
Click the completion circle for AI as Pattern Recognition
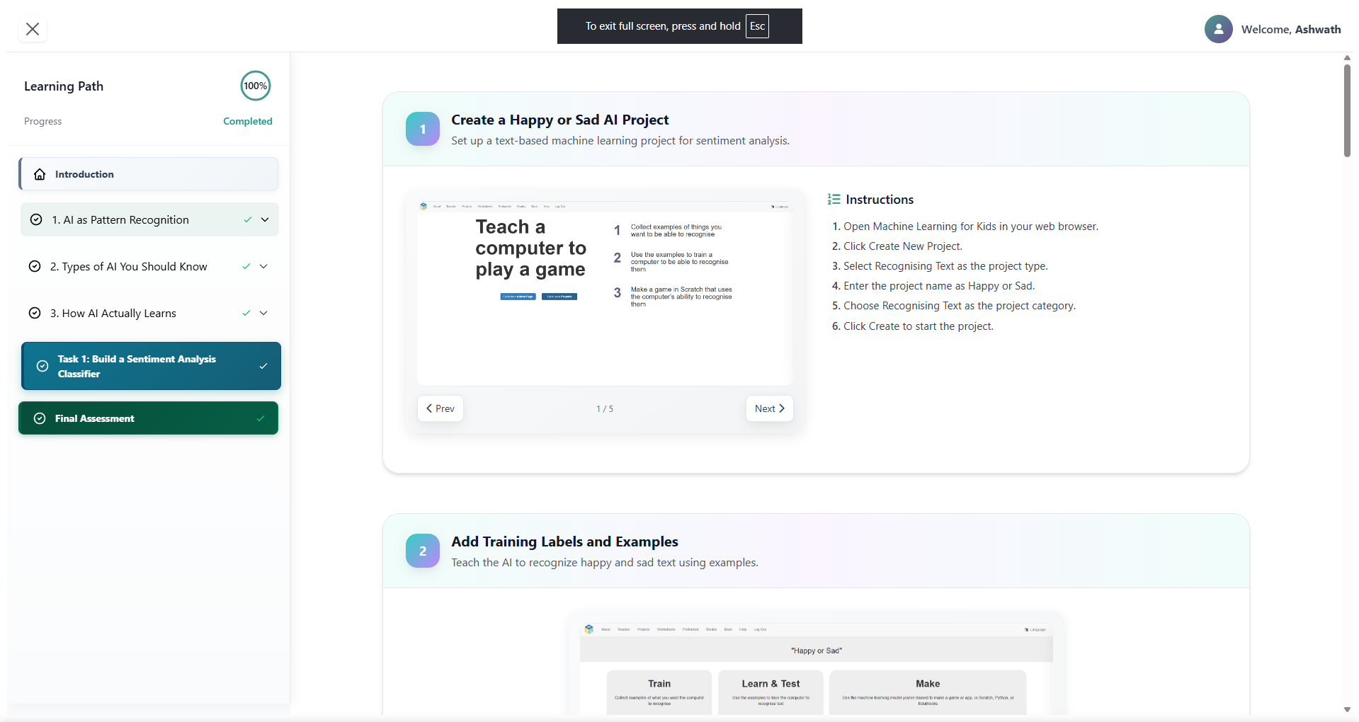(36, 220)
